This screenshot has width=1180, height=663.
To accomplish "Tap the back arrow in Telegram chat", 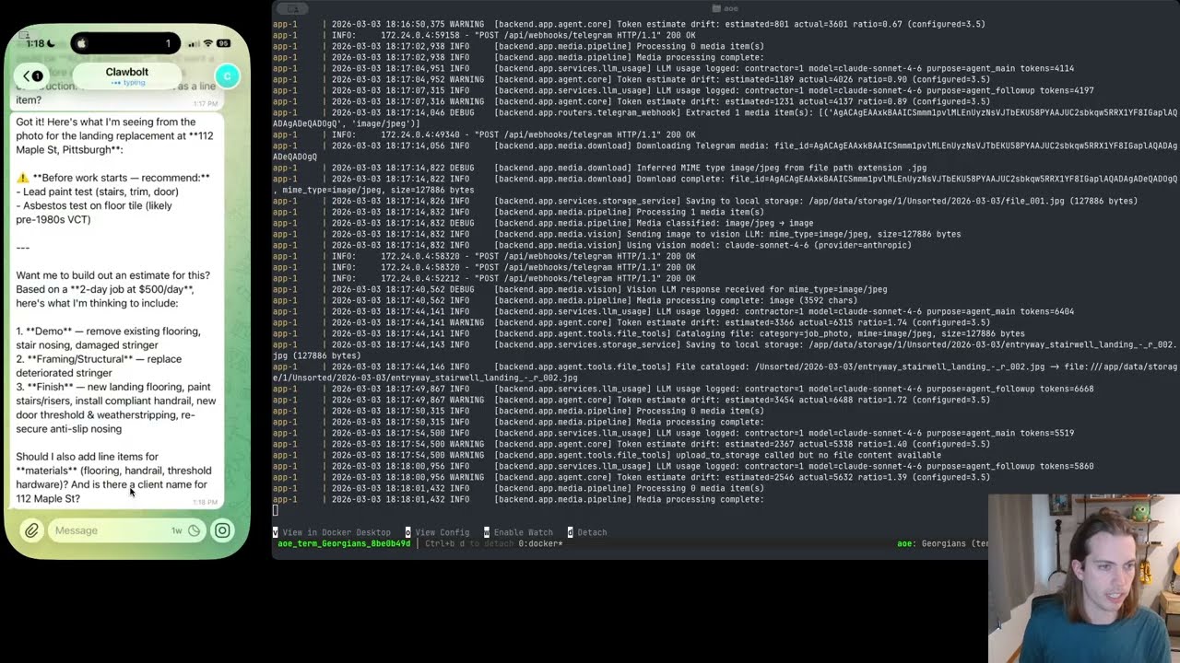I will pyautogui.click(x=28, y=76).
